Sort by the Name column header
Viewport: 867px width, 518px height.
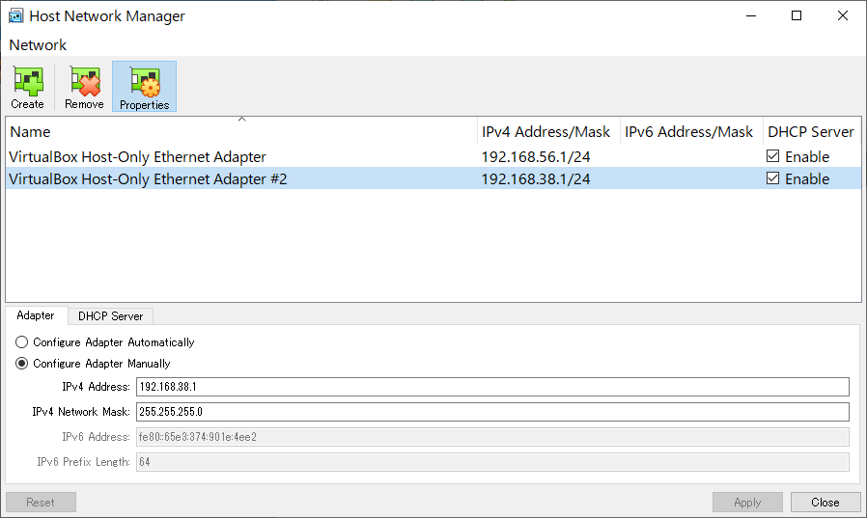(x=241, y=132)
